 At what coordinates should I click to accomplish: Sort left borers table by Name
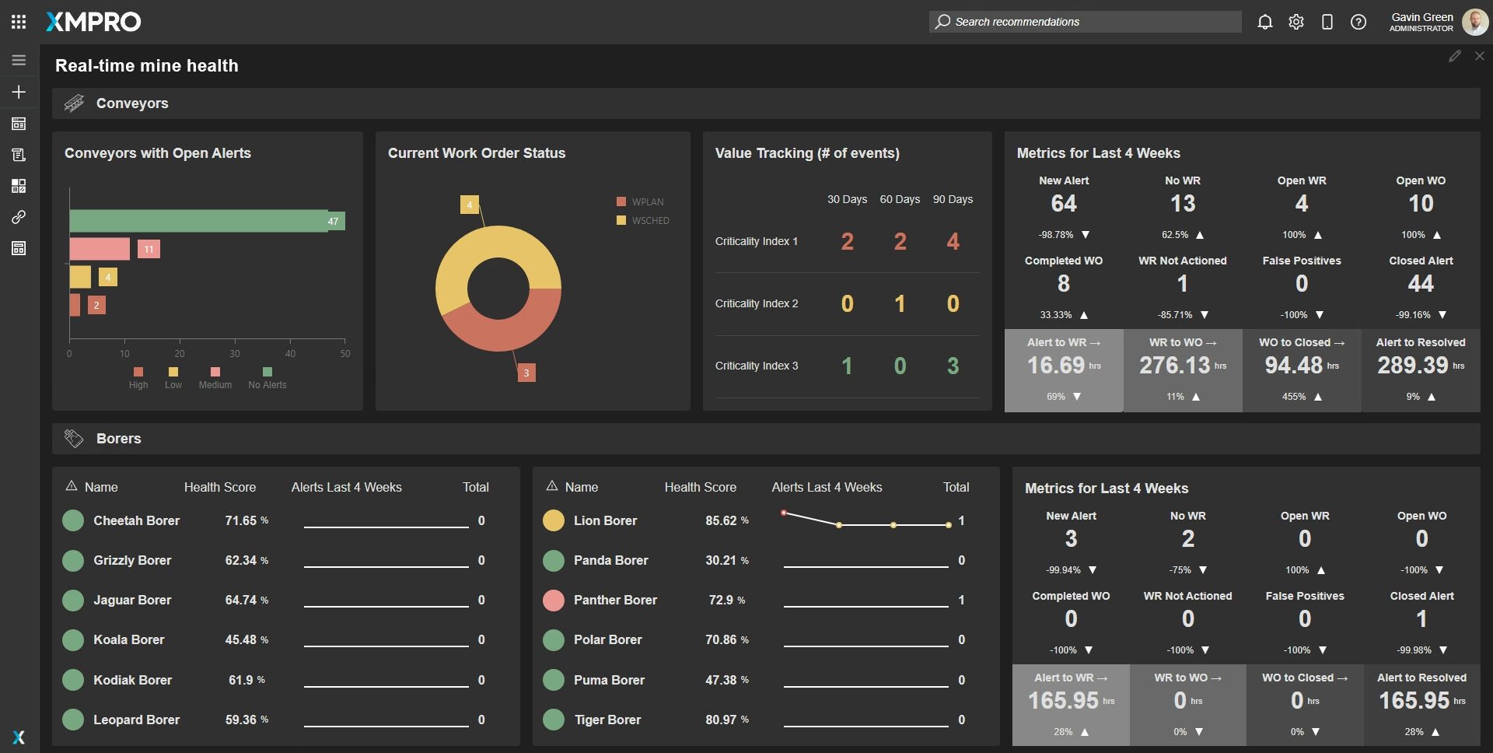100,487
